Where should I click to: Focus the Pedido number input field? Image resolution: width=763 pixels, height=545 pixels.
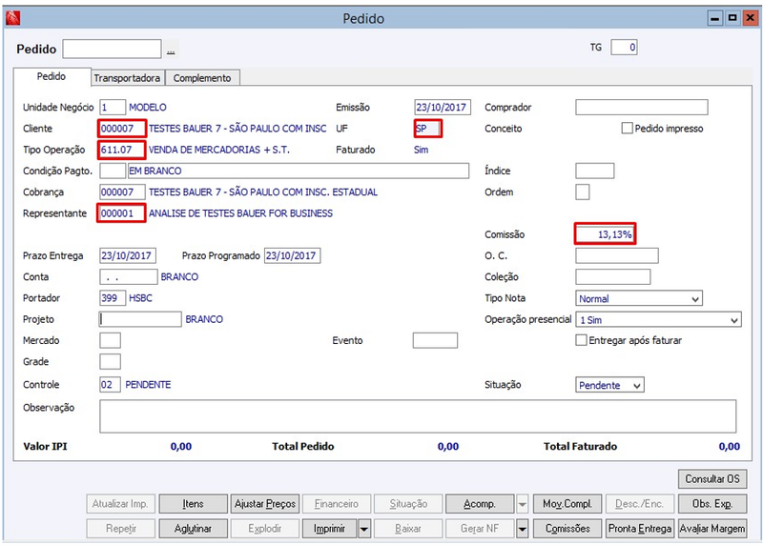pyautogui.click(x=112, y=50)
